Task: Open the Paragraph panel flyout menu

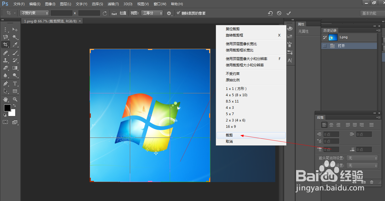Action: click(x=378, y=117)
